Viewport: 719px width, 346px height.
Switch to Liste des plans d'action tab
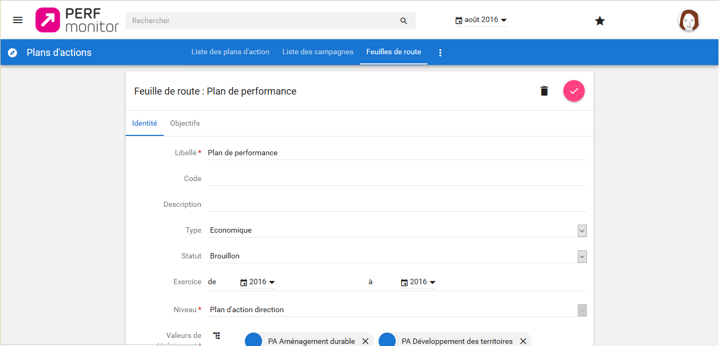pyautogui.click(x=230, y=52)
